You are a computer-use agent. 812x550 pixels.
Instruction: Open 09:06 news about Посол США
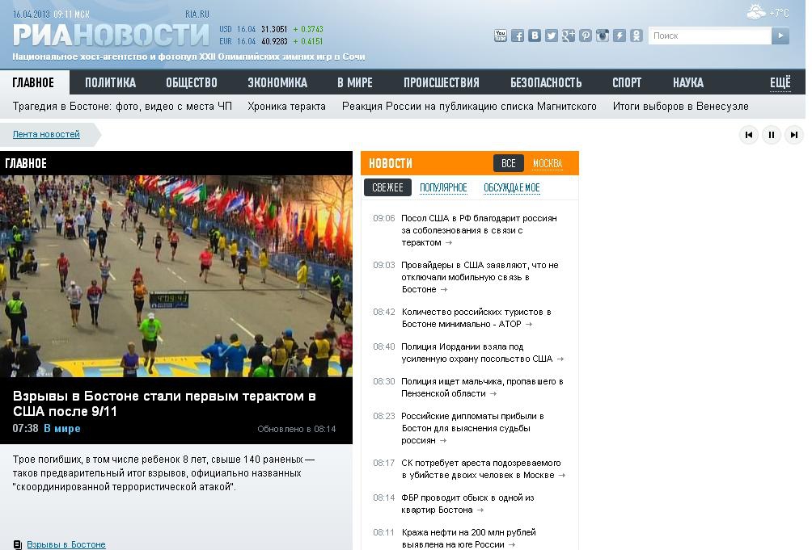479,230
